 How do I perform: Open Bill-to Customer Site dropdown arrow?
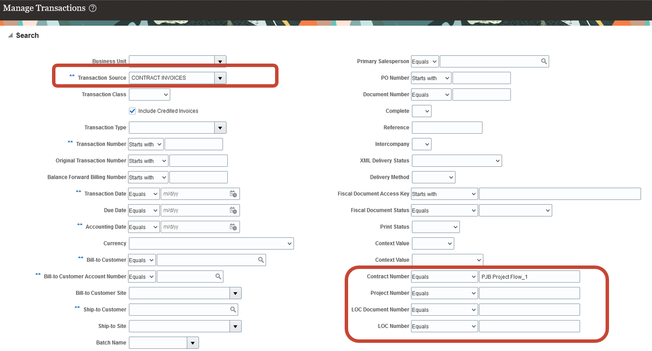(x=236, y=293)
